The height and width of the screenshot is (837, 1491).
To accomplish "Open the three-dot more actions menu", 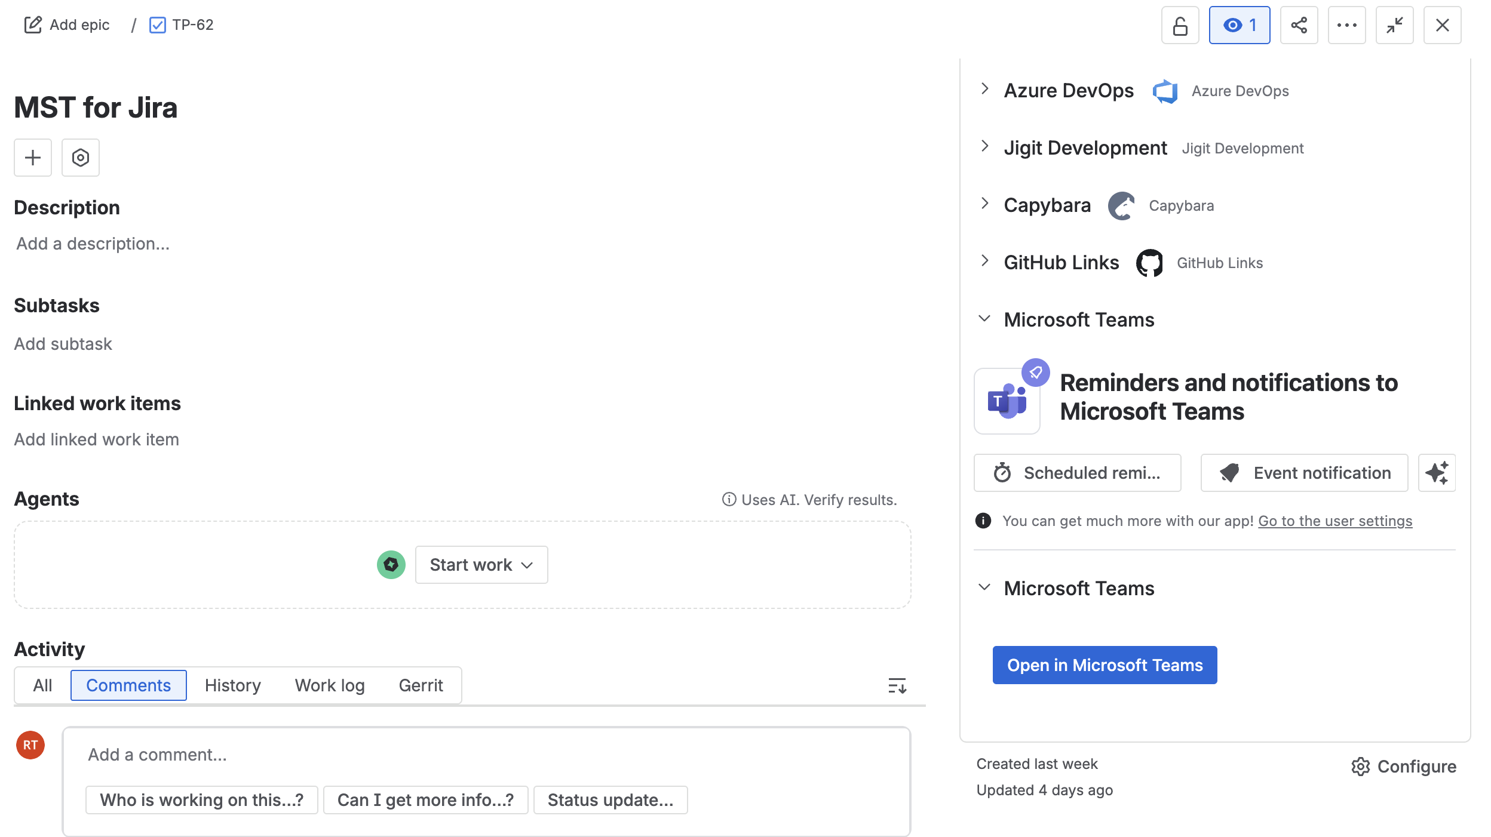I will [x=1346, y=25].
